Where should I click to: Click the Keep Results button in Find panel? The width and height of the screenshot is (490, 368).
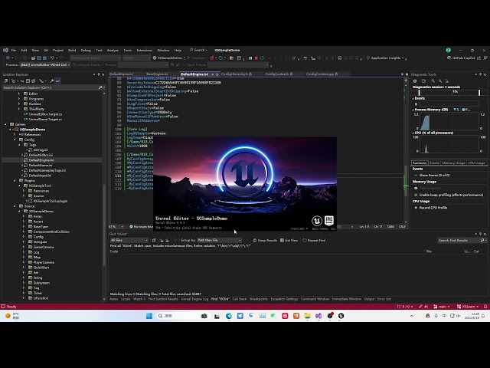(x=265, y=240)
